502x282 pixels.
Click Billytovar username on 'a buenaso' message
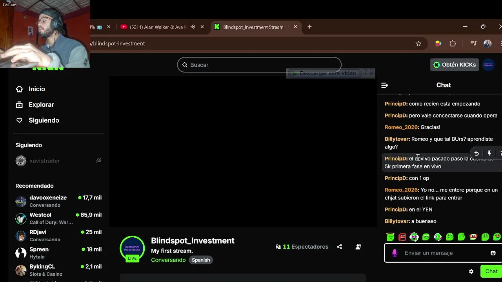pos(397,221)
